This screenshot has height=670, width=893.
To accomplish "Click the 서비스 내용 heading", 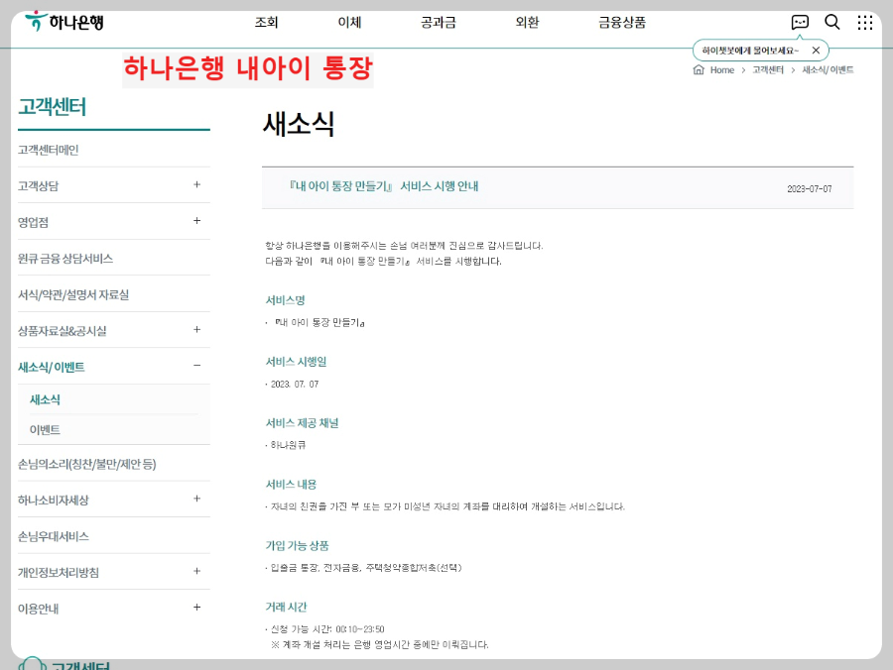I will tap(291, 484).
